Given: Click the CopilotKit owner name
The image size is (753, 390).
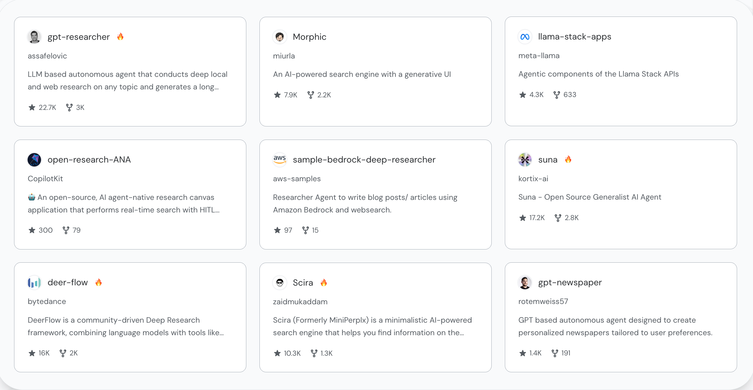Looking at the screenshot, I should (x=45, y=179).
